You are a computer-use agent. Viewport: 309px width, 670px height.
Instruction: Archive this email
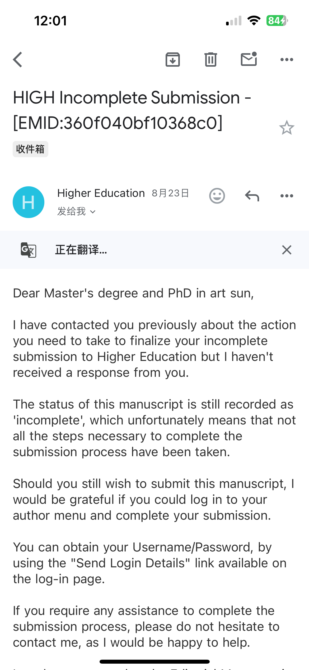[x=173, y=60]
